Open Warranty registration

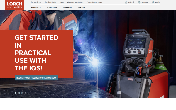pyautogui.click(x=75, y=2)
